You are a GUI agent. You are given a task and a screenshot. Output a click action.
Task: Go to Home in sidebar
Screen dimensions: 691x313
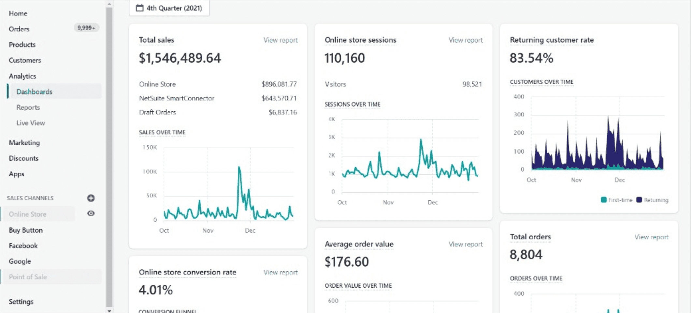tap(18, 13)
